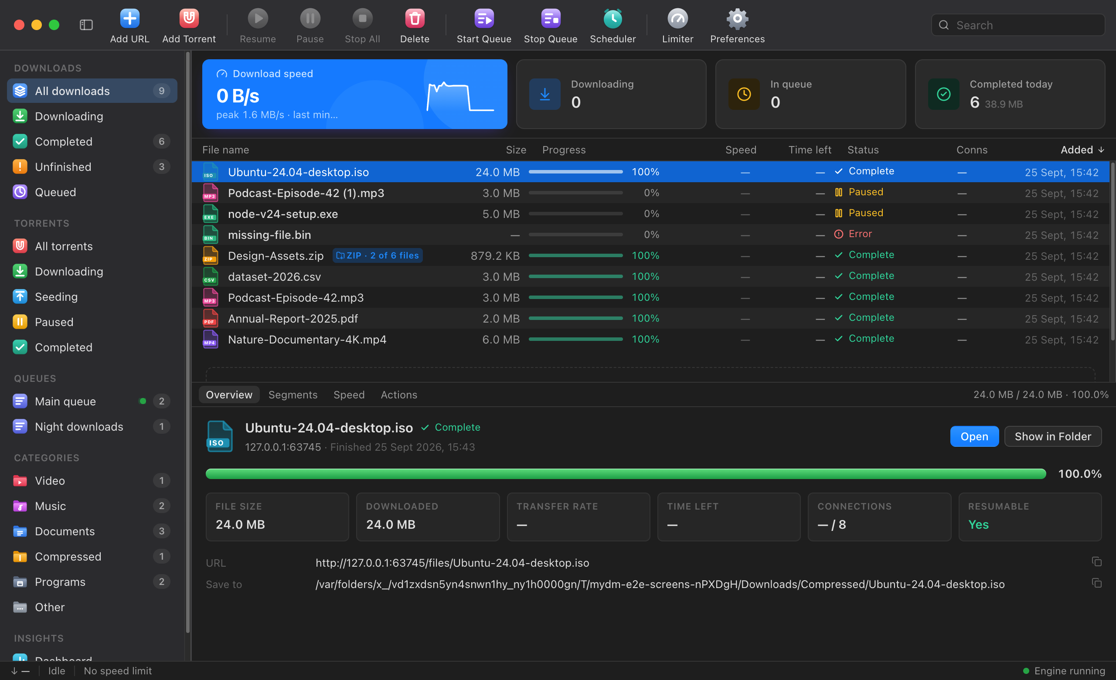Viewport: 1116px width, 680px height.
Task: Click the Stop Queue toolbar icon
Action: tap(550, 19)
